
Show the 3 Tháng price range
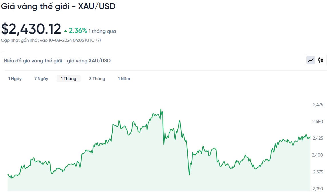coord(97,79)
